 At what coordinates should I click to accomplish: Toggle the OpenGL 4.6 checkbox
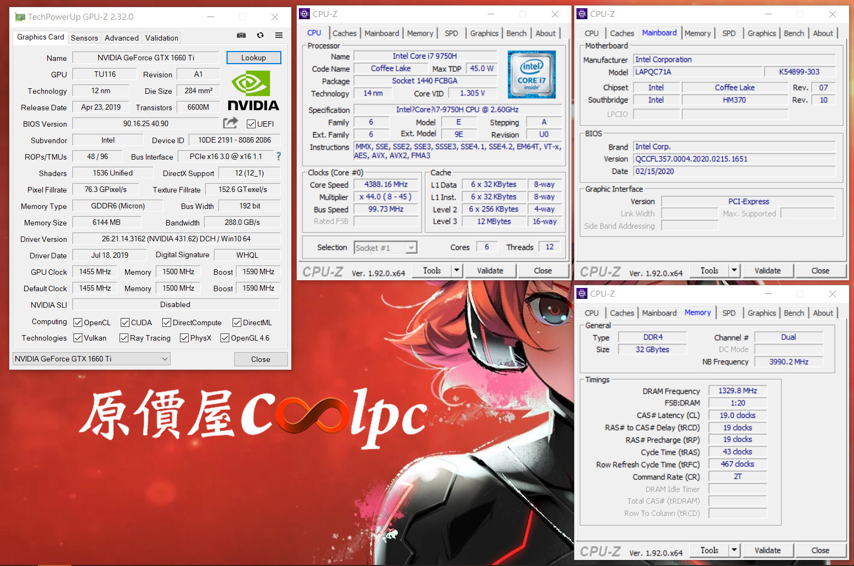click(225, 338)
